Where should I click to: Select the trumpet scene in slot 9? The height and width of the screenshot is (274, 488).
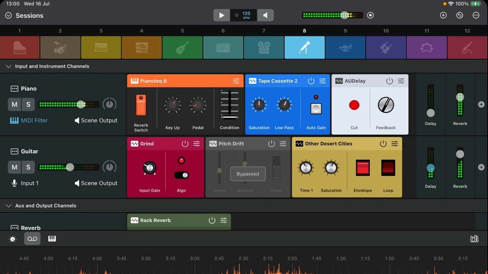coord(345,47)
